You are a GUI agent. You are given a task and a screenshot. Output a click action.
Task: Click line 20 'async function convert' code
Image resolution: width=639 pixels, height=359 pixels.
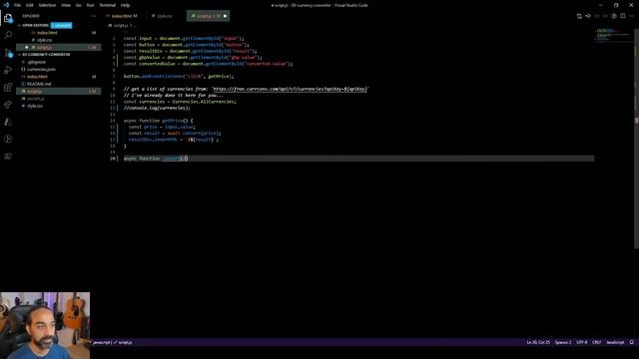click(156, 159)
